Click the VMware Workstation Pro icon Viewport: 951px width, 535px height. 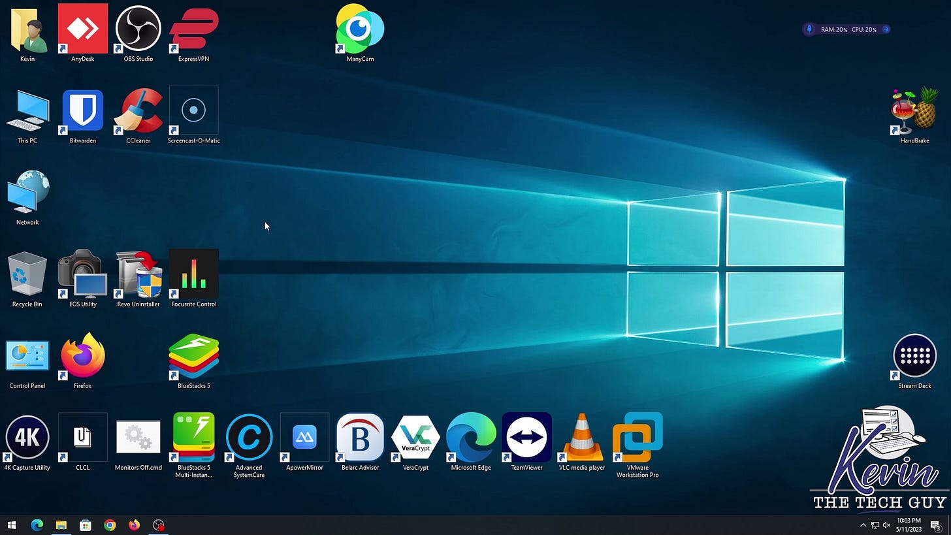point(637,445)
